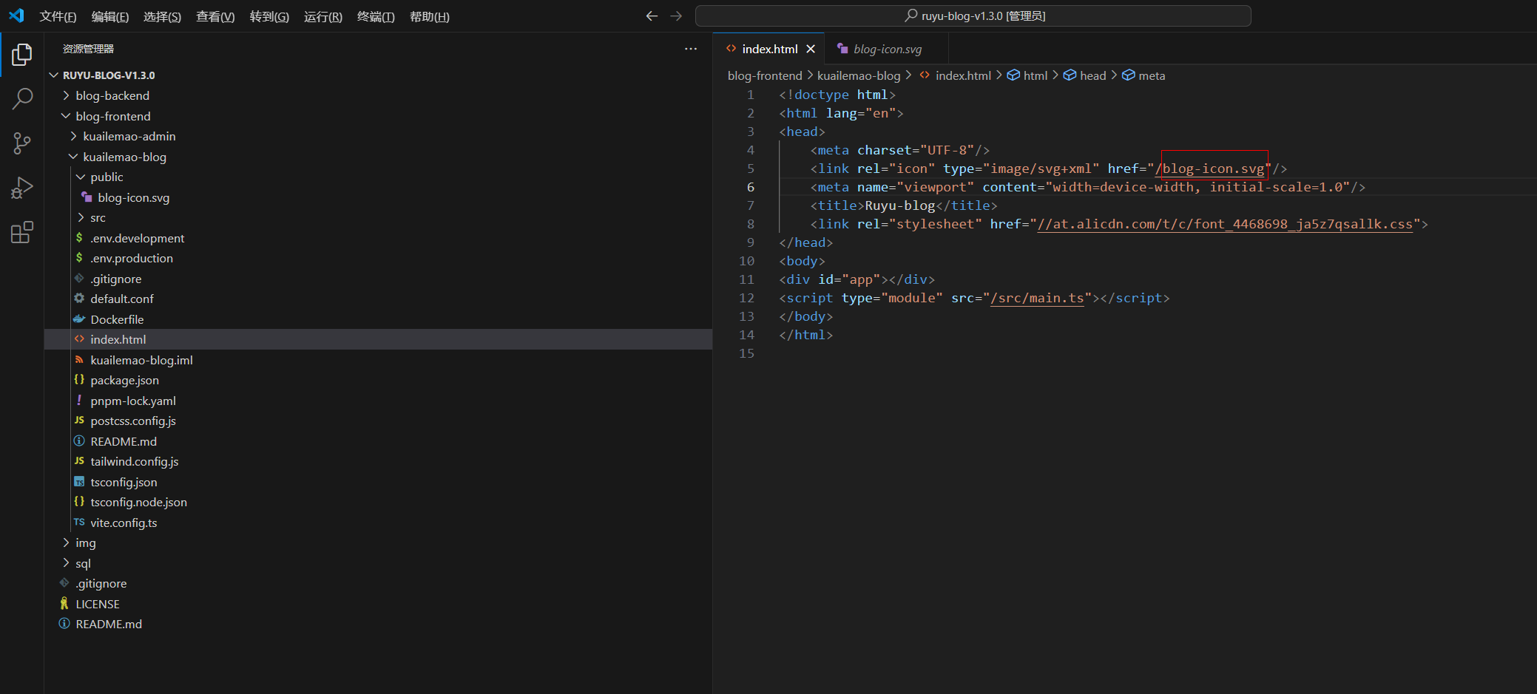Go forward with the right arrow

[676, 16]
